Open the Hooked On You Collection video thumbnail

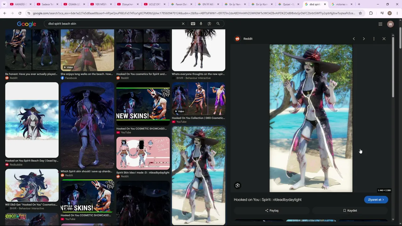(198, 99)
